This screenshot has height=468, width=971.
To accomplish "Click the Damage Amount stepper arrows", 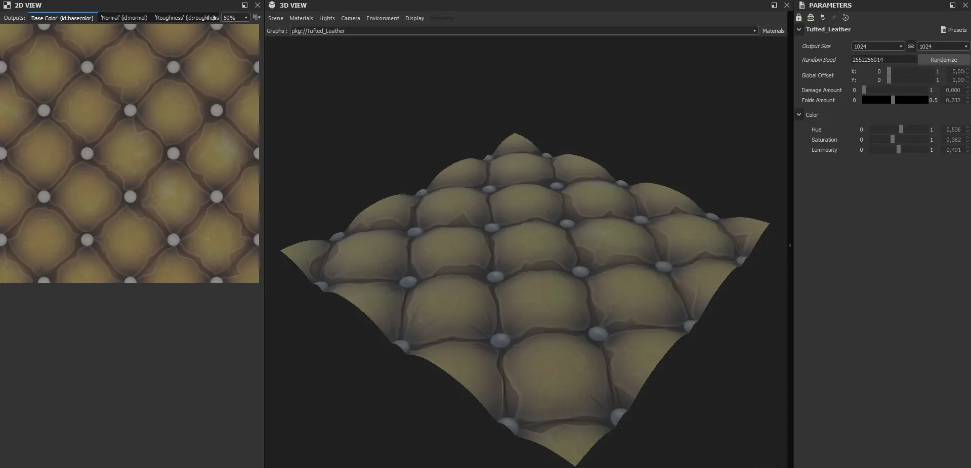I will (967, 90).
